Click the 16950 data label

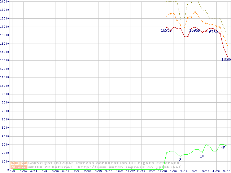pos(166,31)
